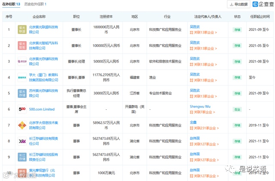Open the 500.com Limited company link
The image size is (275, 181).
[42, 109]
